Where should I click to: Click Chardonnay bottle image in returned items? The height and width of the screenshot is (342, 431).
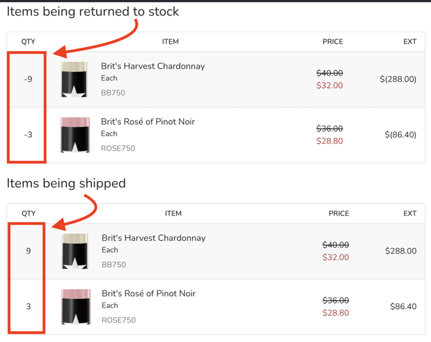coord(75,79)
